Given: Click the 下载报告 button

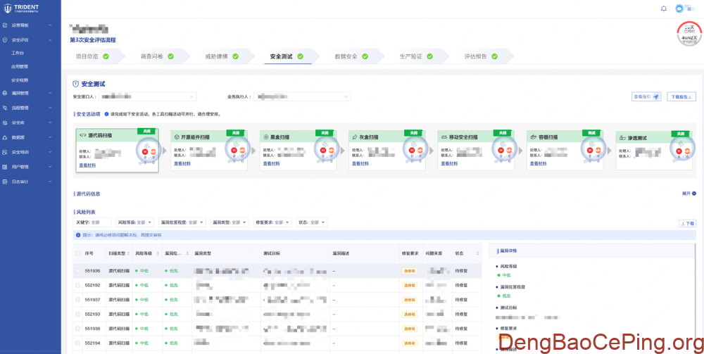Looking at the screenshot, I should [681, 96].
